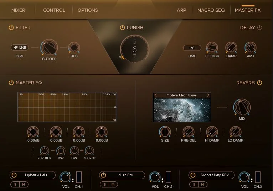The image size is (273, 191).
Task: Toggle power for Hydraulic Nails layer
Action: pos(14,175)
